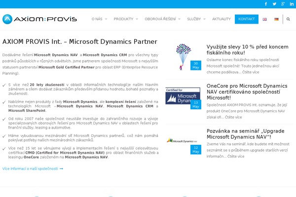Click 'Čtěte více' in seminar invitation article

pos(236,156)
